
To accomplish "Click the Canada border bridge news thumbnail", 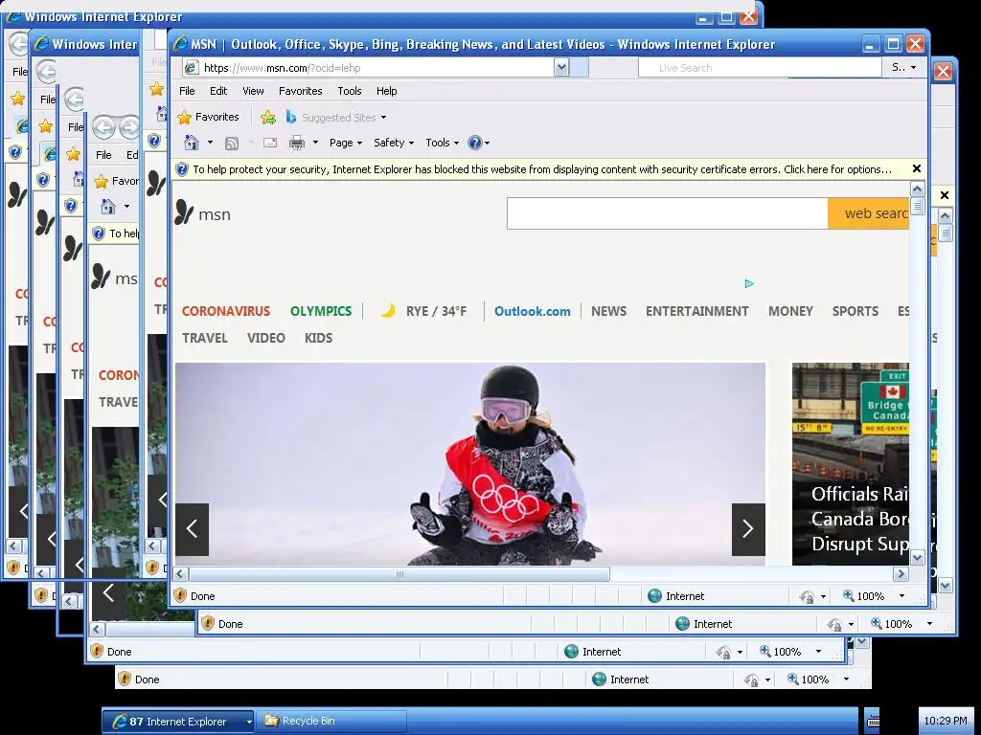I will coord(851,464).
